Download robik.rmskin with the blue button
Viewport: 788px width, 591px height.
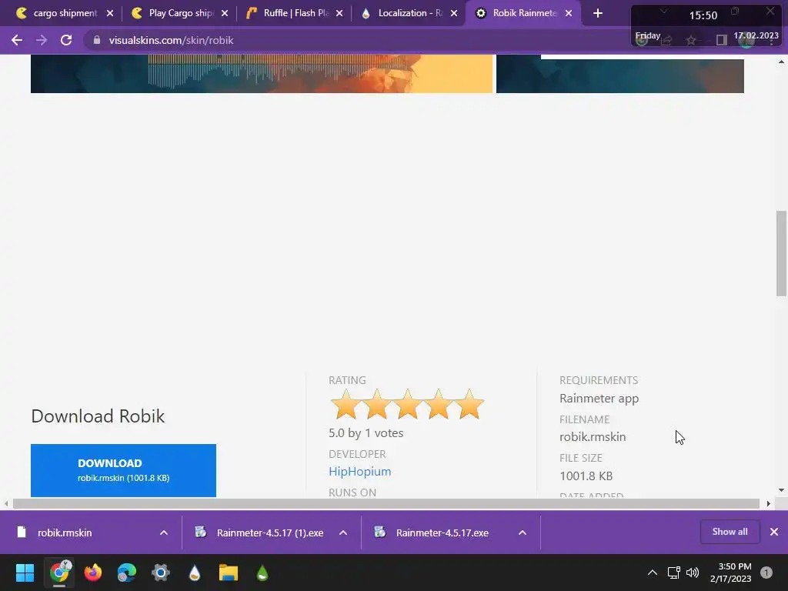[x=123, y=470]
